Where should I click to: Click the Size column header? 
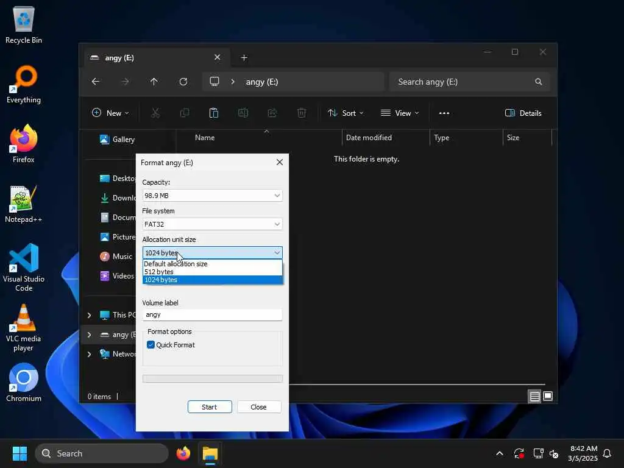coord(513,138)
